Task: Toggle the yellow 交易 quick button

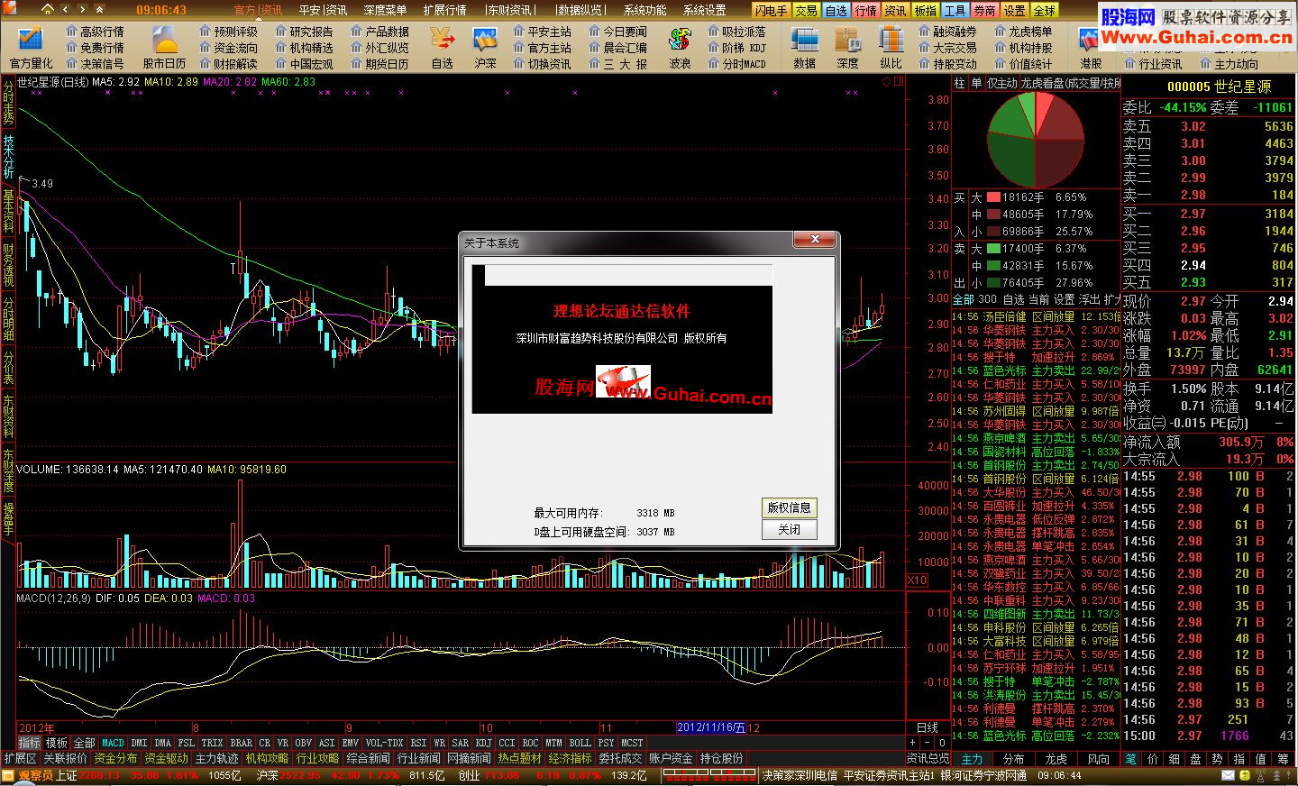Action: pyautogui.click(x=805, y=10)
